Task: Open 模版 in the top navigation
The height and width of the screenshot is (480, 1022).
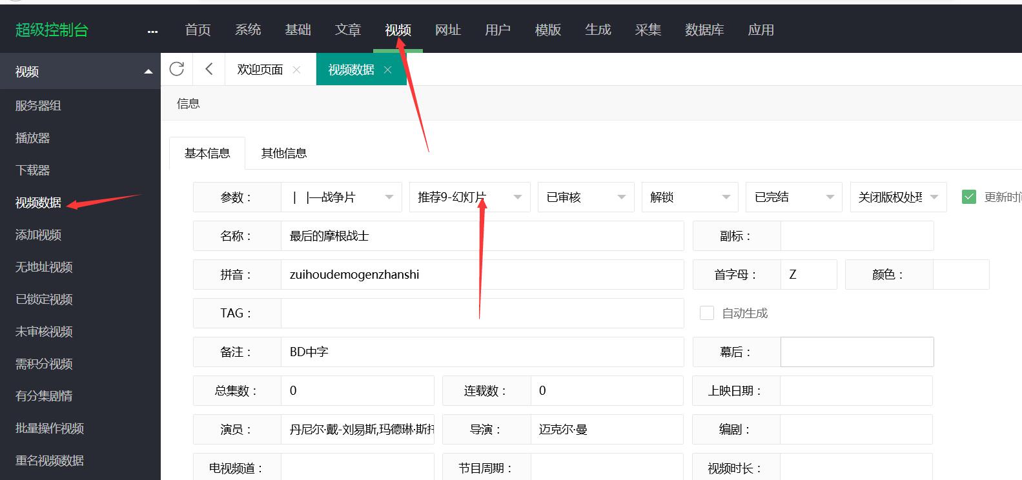Action: coord(548,30)
